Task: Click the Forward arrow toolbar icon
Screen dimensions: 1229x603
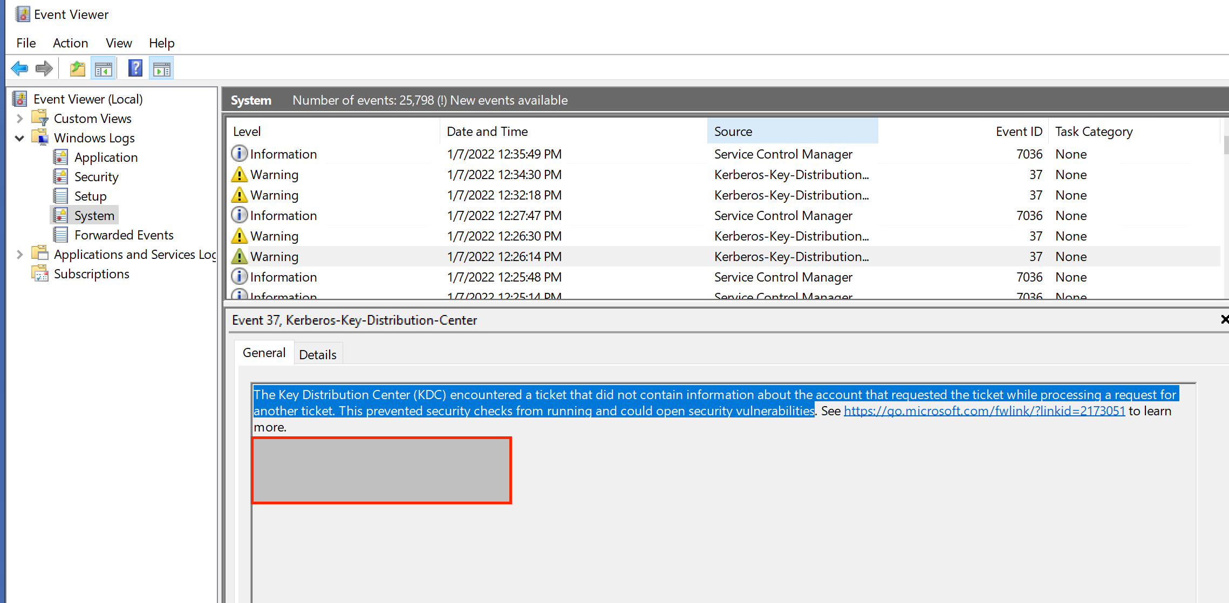Action: 44,68
